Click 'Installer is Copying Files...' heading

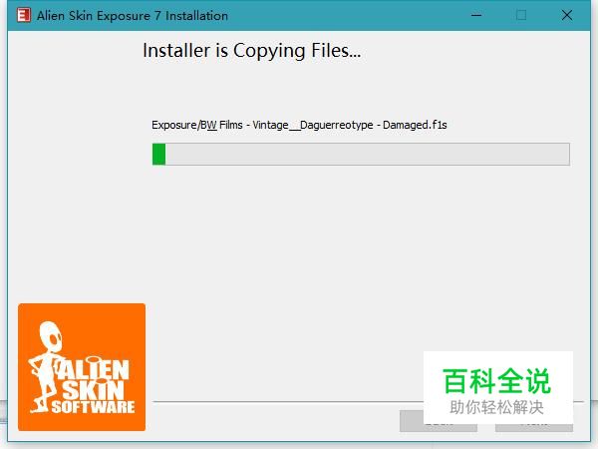coord(252,51)
